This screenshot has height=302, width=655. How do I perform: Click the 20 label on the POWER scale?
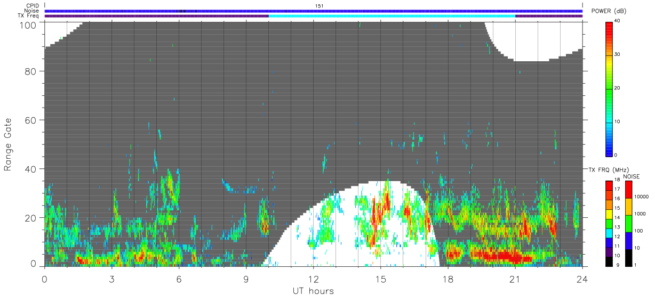(x=618, y=88)
